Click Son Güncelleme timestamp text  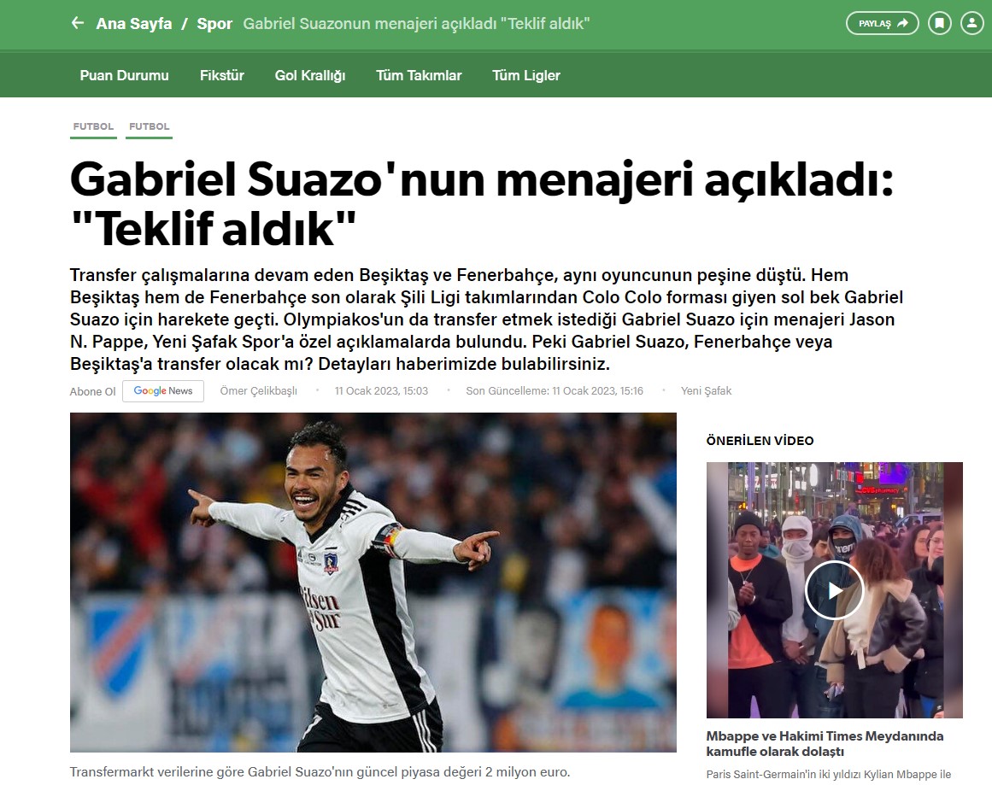[x=555, y=391]
